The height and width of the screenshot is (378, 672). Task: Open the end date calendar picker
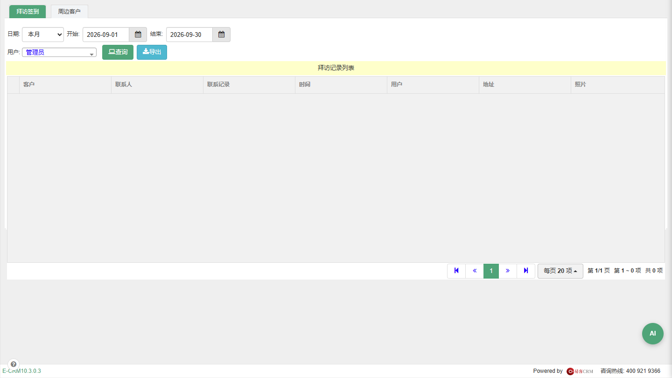221,35
